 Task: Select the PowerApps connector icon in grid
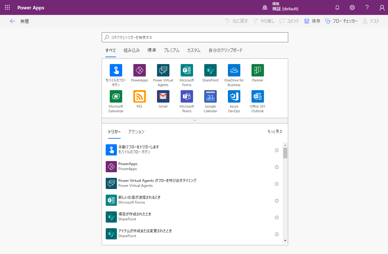(140, 70)
